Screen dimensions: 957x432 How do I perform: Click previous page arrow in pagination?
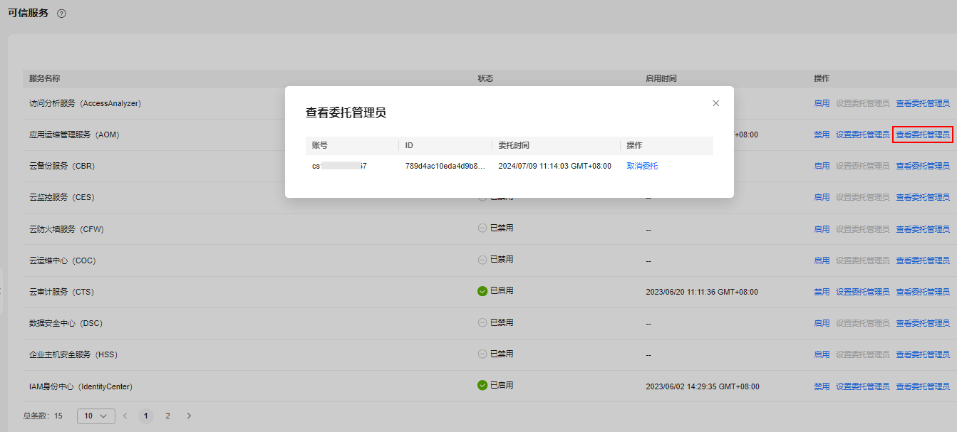[x=125, y=416]
